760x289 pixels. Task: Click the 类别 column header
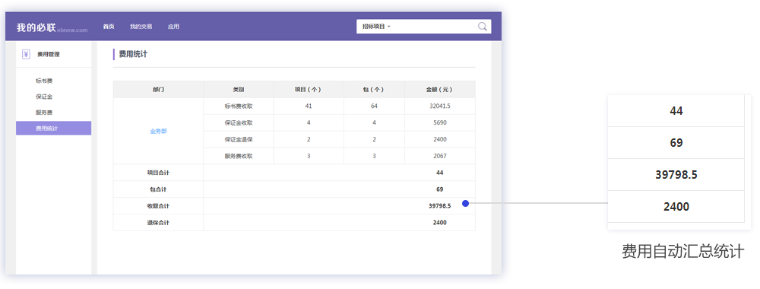(x=239, y=90)
